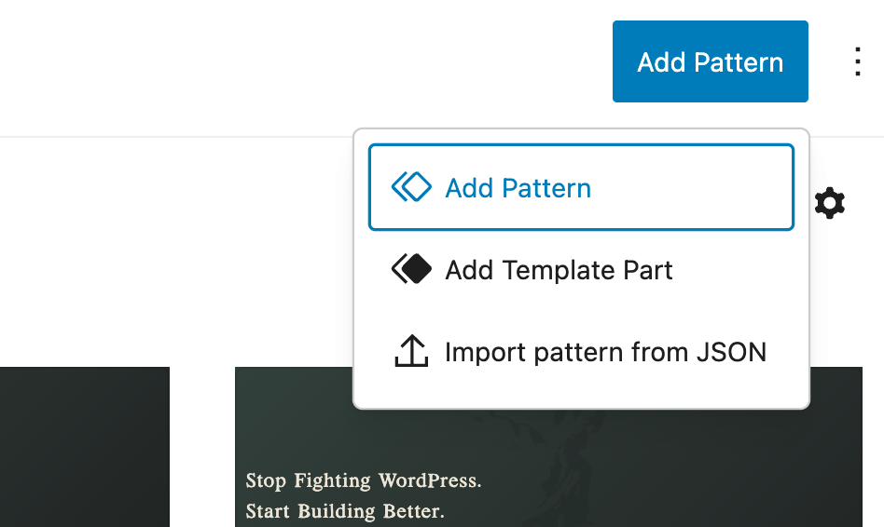884x527 pixels.
Task: Select Import pattern from JSON
Action: pos(580,352)
